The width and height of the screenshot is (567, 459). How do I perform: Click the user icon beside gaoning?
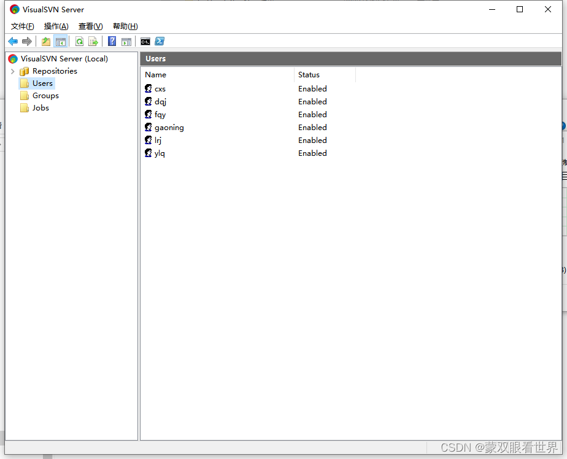[x=148, y=127]
